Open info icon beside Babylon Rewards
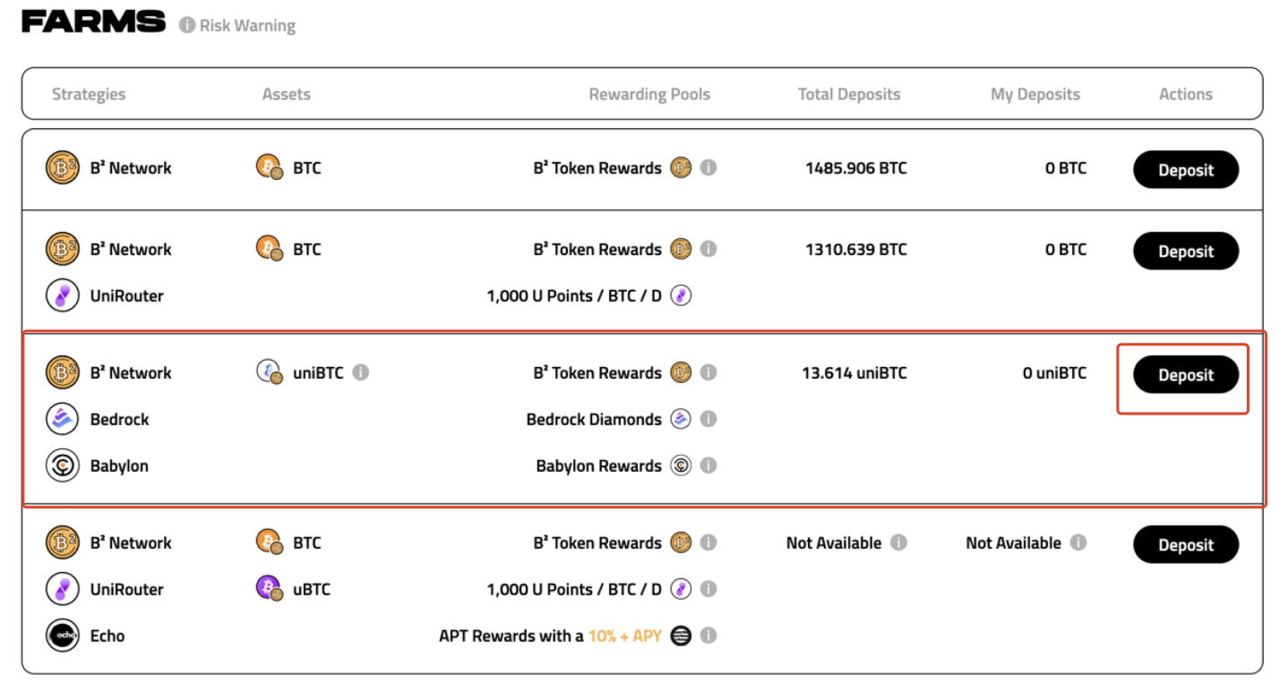1288x683 pixels. tap(708, 465)
